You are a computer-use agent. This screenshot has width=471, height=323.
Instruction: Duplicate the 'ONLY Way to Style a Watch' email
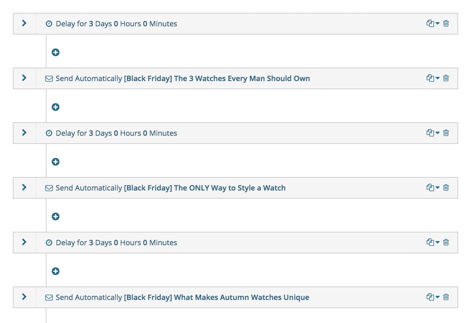click(431, 188)
